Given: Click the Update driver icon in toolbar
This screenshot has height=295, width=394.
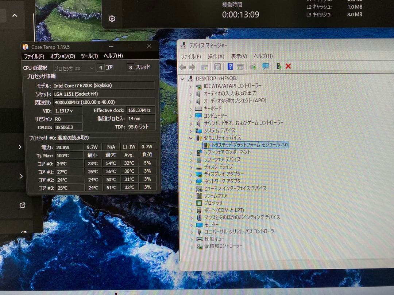Looking at the screenshot, I should point(253,67).
